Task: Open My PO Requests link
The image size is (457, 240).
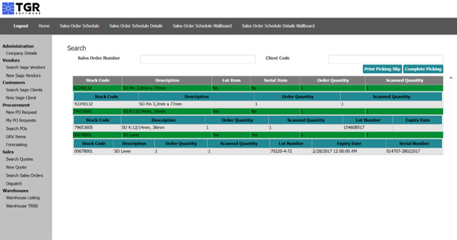Action: coord(21,120)
